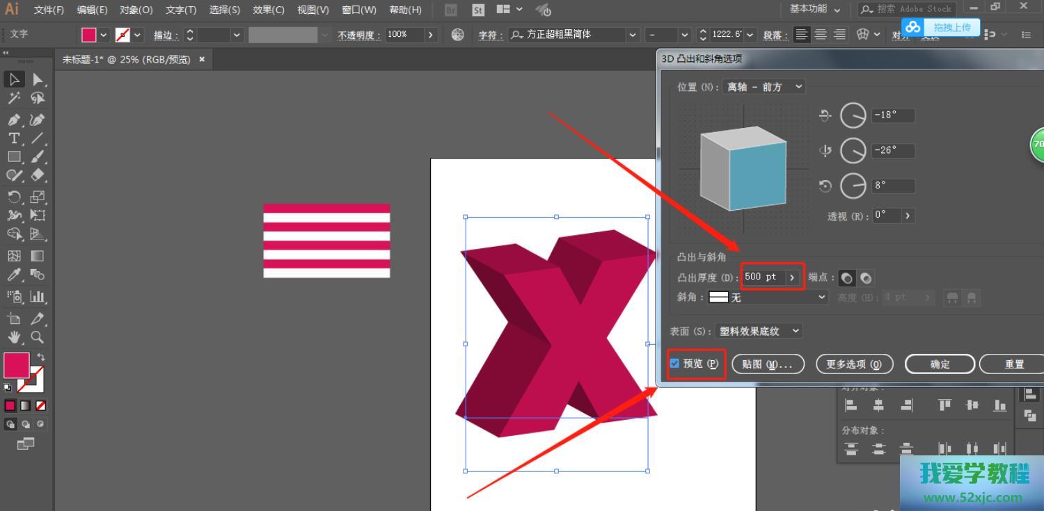Open the 斜角 bevel dropdown
1044x511 pixels.
pos(768,298)
